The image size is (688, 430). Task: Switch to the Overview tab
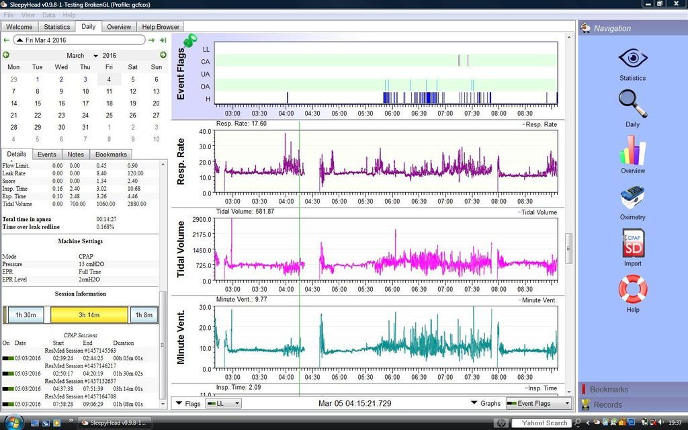pos(119,27)
